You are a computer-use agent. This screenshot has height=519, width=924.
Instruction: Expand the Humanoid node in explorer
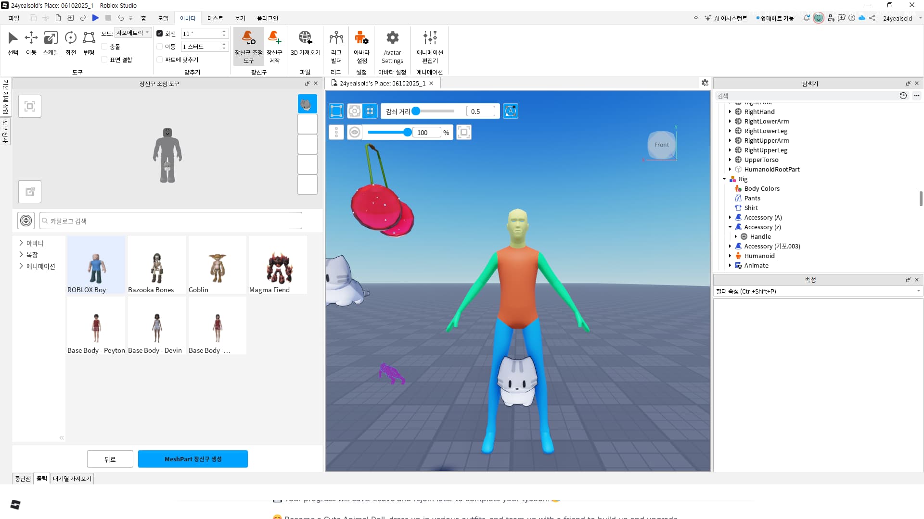click(730, 256)
